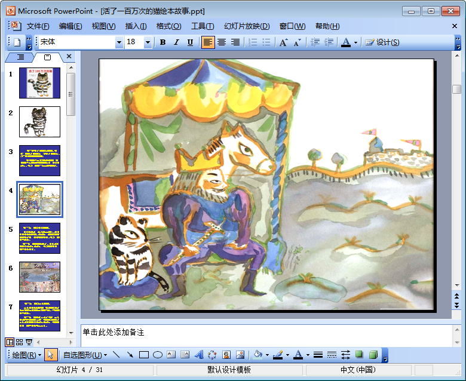Open the 绘图(R) drawing menu
The width and height of the screenshot is (466, 381).
(x=26, y=355)
